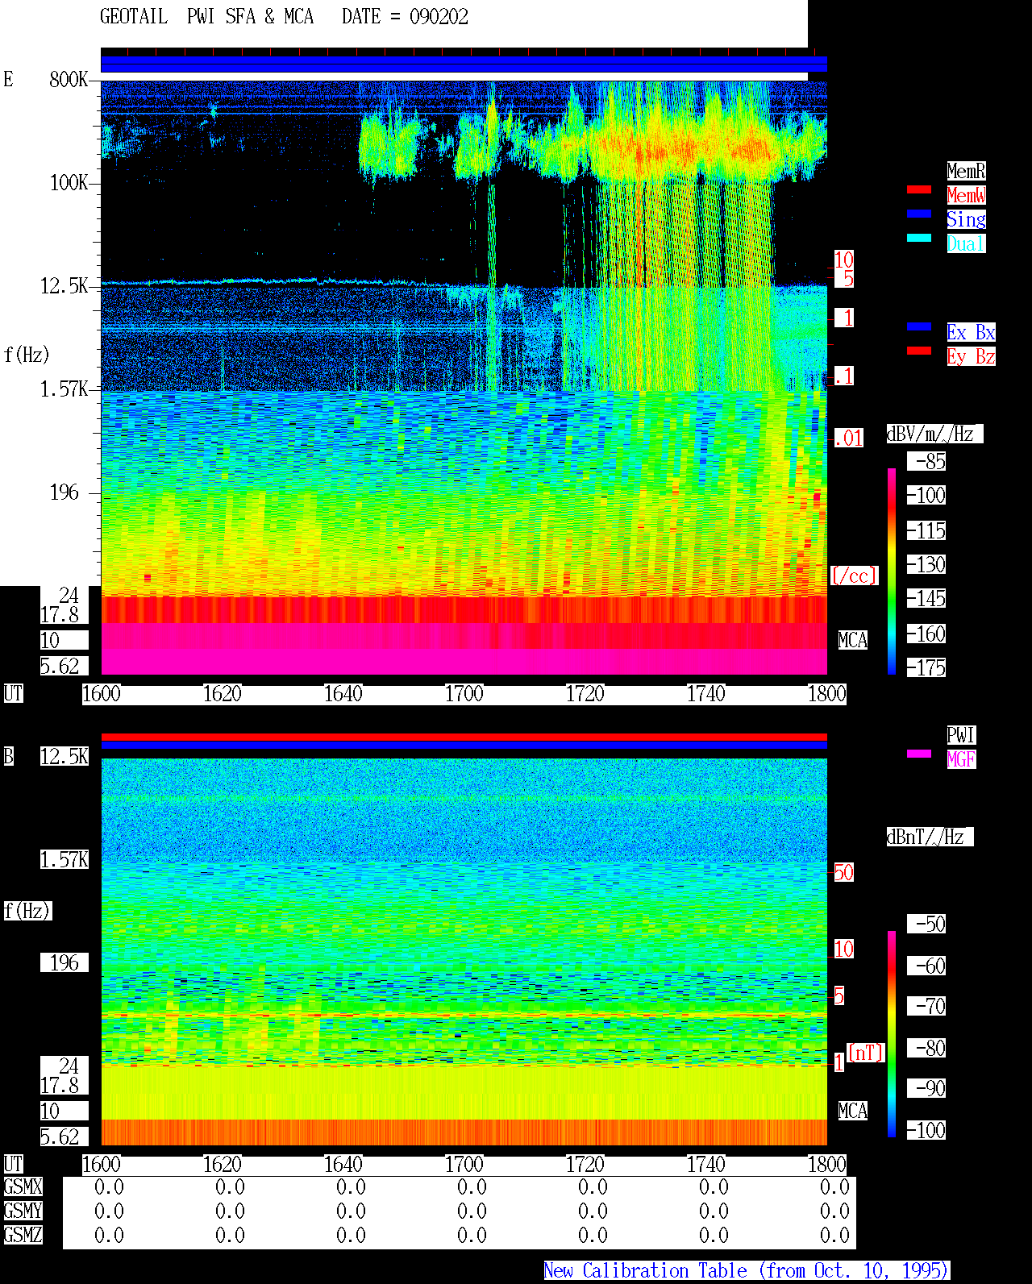Click the DATE = 090202 text
Viewport: 1032px width, 1284px height.
(x=405, y=17)
